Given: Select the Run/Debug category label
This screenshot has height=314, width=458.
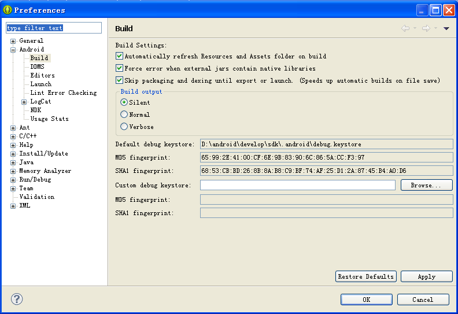Looking at the screenshot, I should click(35, 180).
